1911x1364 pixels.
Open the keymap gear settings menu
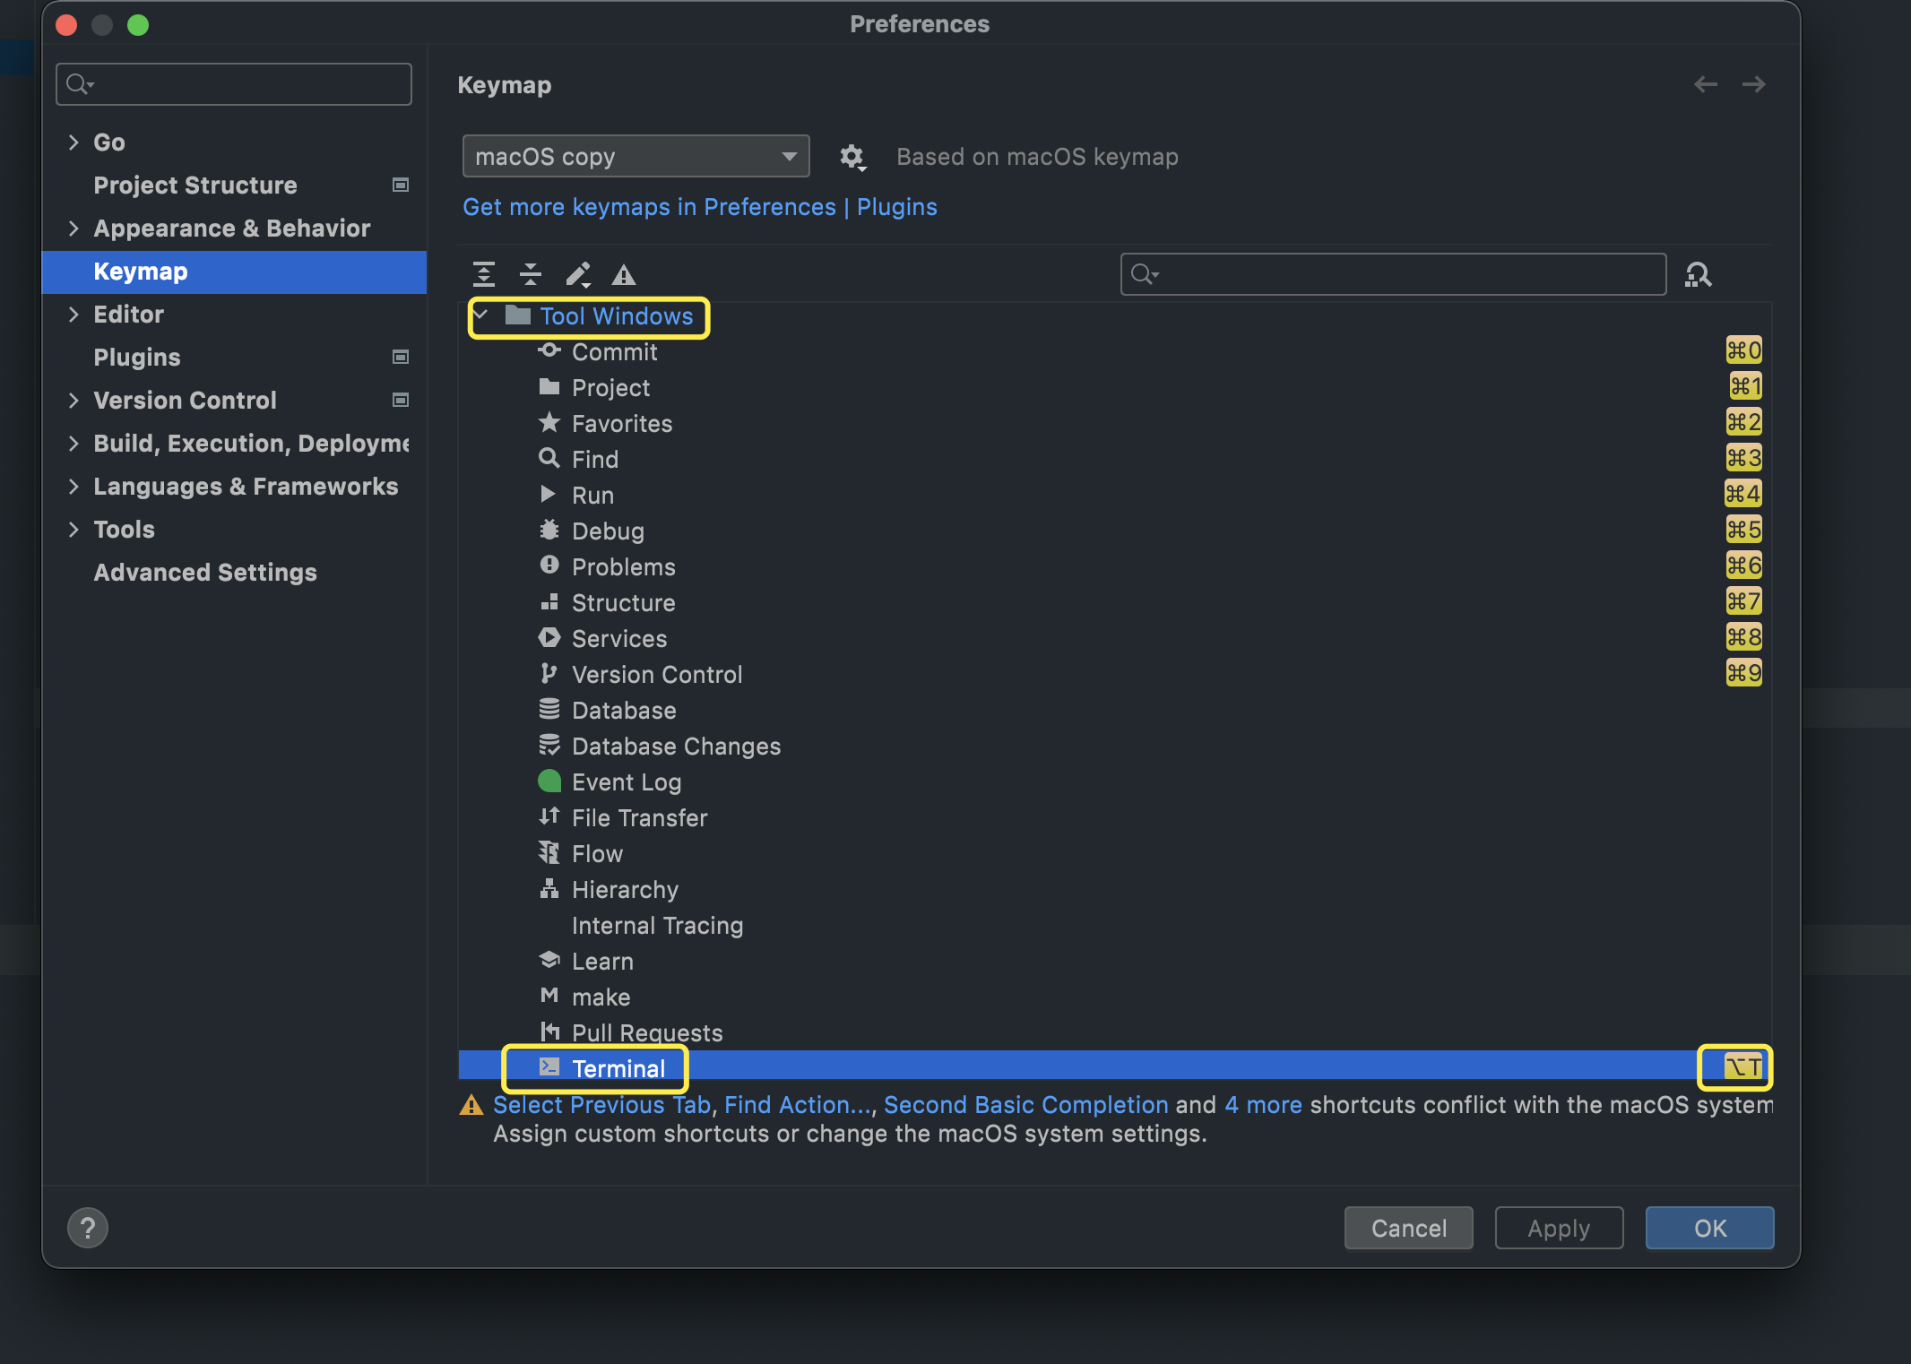click(x=852, y=157)
